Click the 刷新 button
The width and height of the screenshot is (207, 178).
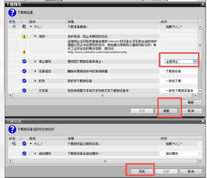(x=191, y=102)
